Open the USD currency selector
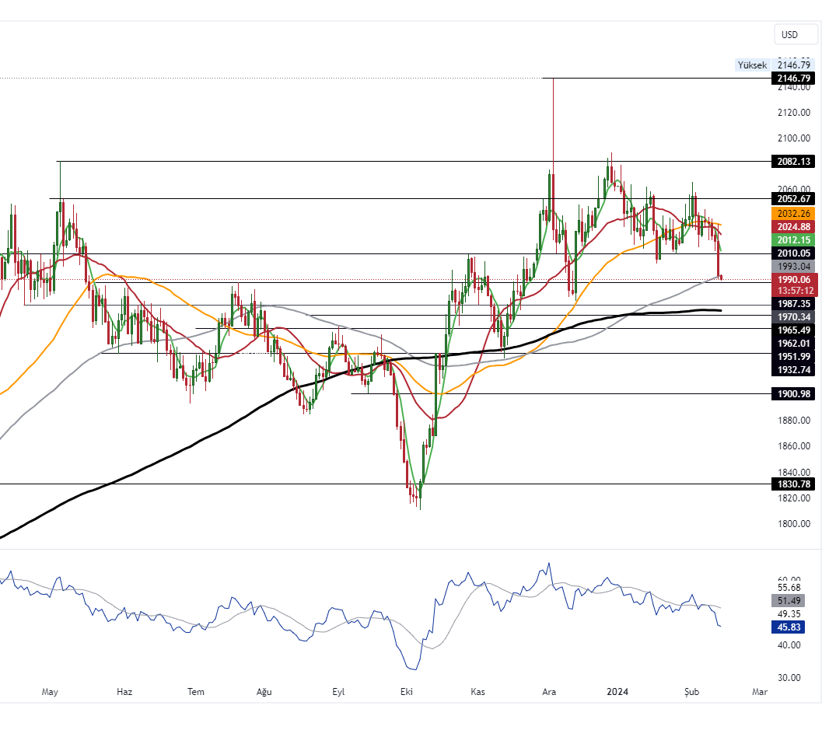The image size is (829, 730). [796, 34]
